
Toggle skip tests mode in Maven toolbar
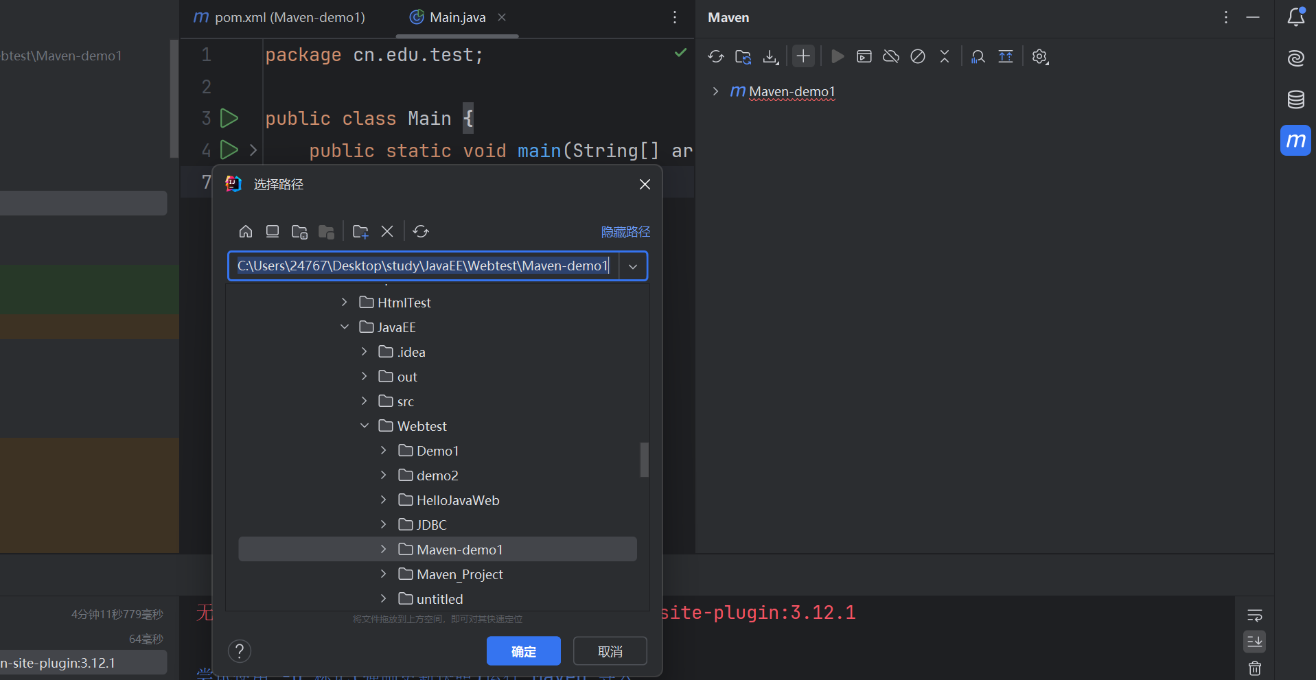(918, 56)
